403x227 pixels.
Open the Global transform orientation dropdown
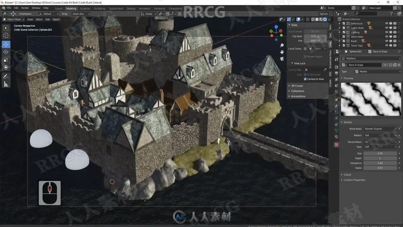[x=148, y=14]
